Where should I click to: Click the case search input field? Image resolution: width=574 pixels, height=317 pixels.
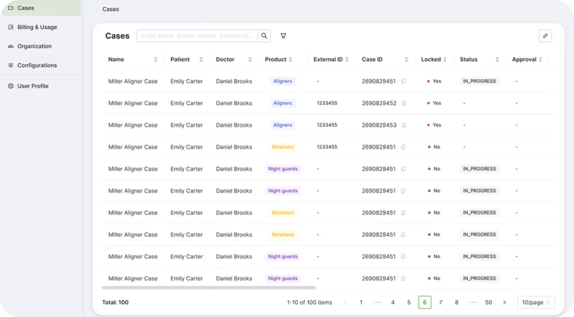[x=197, y=36]
